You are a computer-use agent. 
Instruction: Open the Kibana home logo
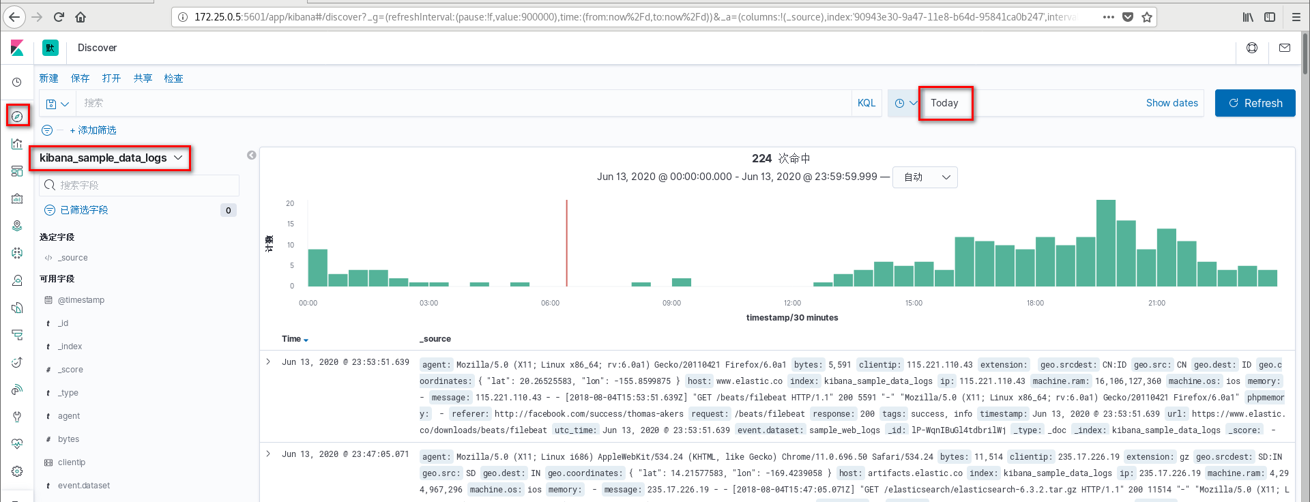(x=17, y=48)
